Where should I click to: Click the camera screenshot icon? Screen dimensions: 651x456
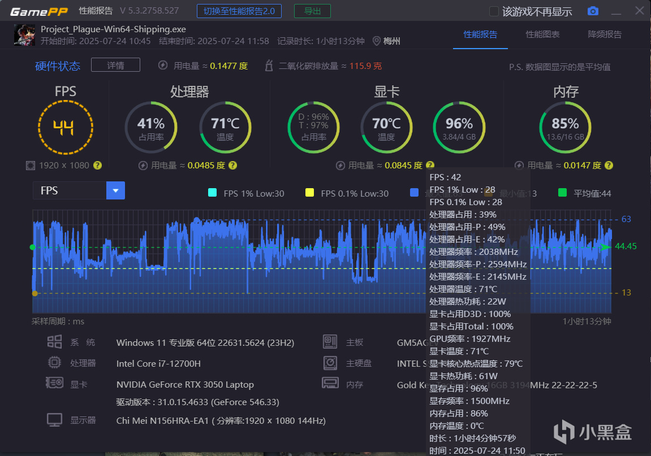[593, 11]
